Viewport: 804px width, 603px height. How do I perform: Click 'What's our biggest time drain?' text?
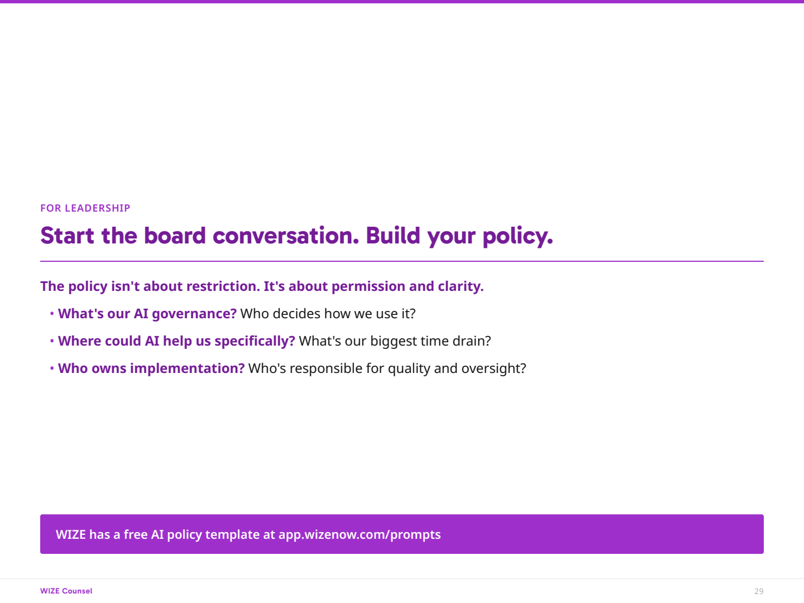point(395,341)
